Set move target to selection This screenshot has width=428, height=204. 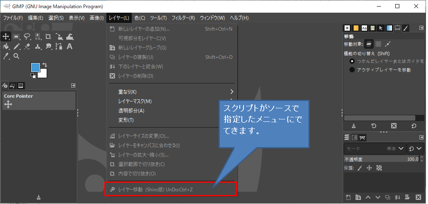(378, 44)
